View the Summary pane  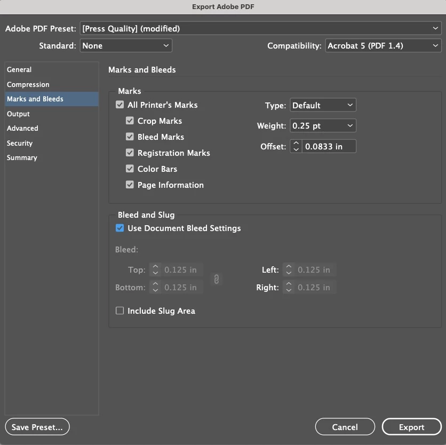click(x=52, y=157)
